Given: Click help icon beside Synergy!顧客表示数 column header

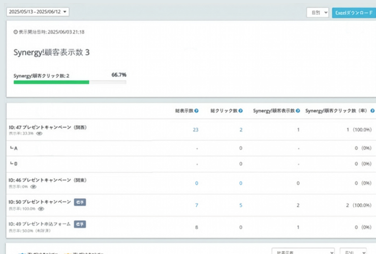Looking at the screenshot, I should click(x=298, y=111).
